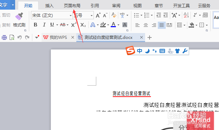219x130 pixels.
Task: Increase font size with the A+ icon
Action: (x=98, y=15)
